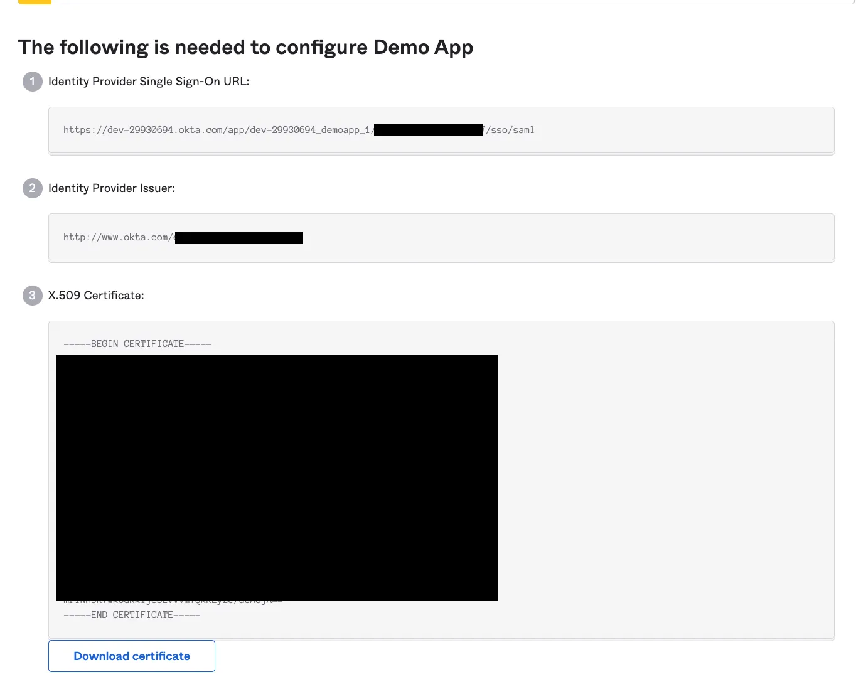Click the "Identity Provider Single Sign-On URL:" label
The image size is (856, 694).
click(x=149, y=82)
